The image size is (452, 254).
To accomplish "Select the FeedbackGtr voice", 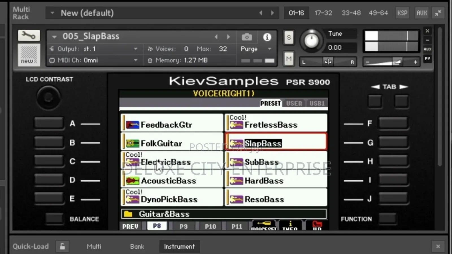I will pyautogui.click(x=172, y=123).
